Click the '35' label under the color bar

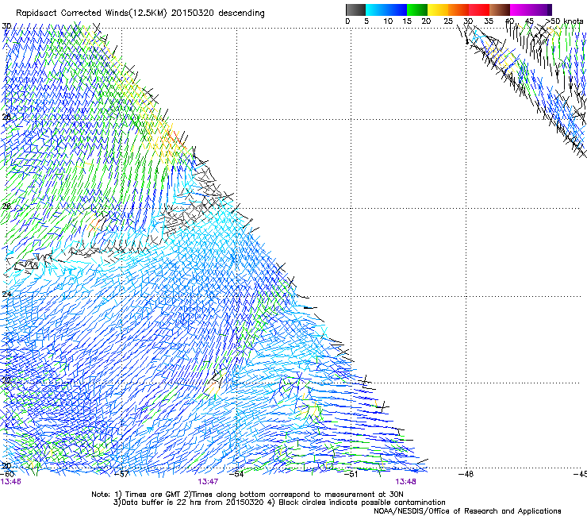pyautogui.click(x=489, y=21)
